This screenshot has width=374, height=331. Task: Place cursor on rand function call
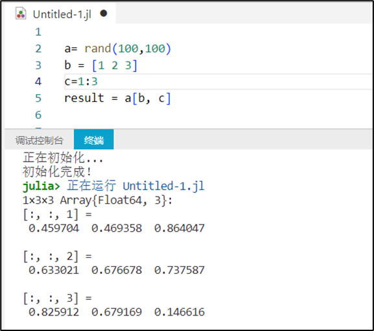pos(128,49)
